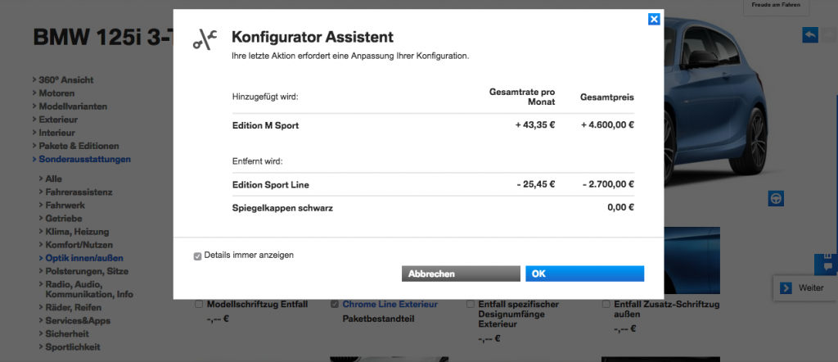Check Entfall Zusatz-Schriftzug außen
This screenshot has width=838, height=362.
tap(606, 304)
